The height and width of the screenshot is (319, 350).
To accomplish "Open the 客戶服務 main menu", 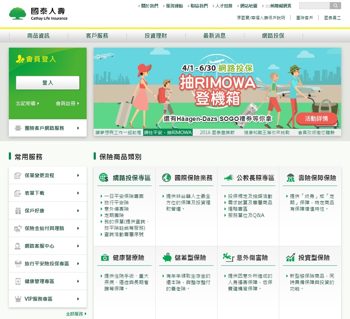I will tap(97, 36).
